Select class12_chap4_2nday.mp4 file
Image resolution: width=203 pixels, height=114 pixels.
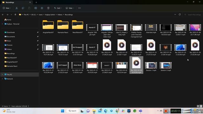(121, 29)
